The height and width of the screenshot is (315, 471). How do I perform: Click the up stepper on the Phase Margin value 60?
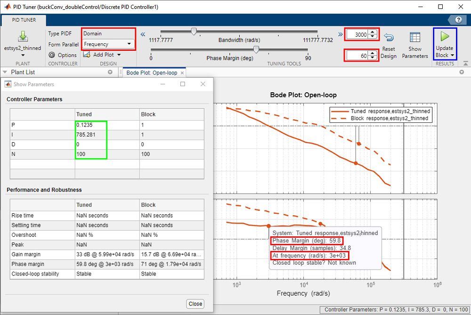(372, 53)
